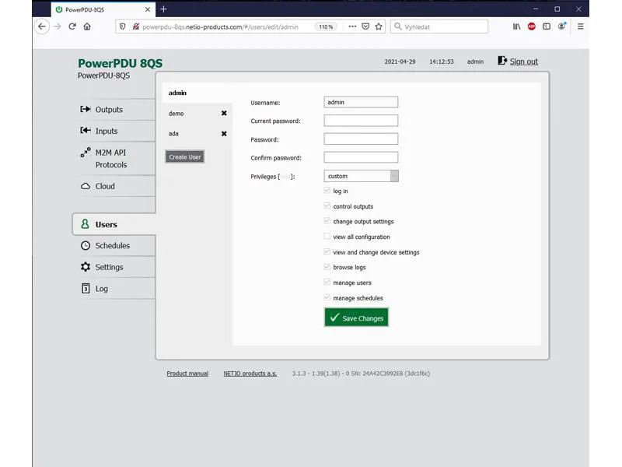Focus the Confirm password field
The width and height of the screenshot is (622, 467).
pyautogui.click(x=361, y=157)
